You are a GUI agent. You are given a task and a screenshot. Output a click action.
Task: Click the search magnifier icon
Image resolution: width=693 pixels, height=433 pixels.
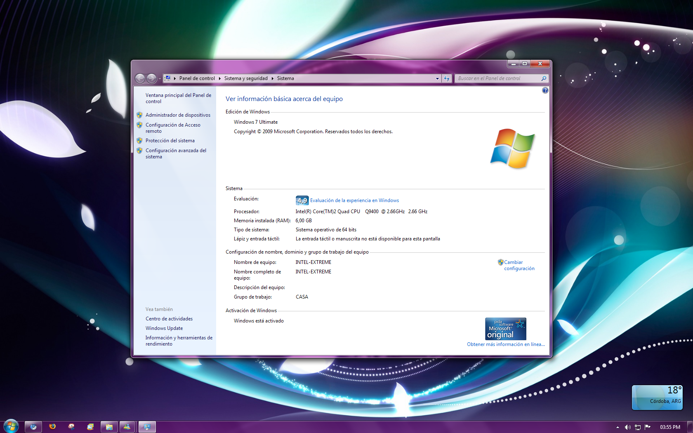click(544, 78)
